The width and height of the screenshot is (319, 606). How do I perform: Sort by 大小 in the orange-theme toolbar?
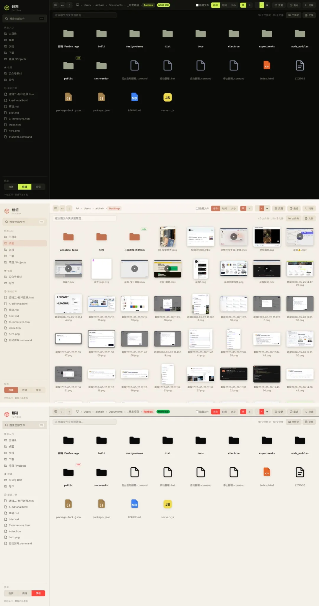click(x=233, y=208)
